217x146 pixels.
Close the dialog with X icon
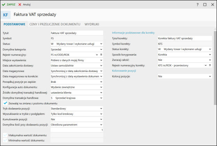212,5
